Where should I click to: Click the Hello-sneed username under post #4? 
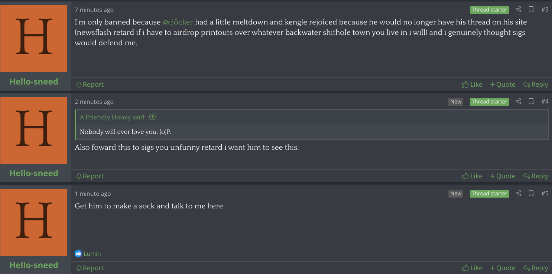tap(34, 173)
